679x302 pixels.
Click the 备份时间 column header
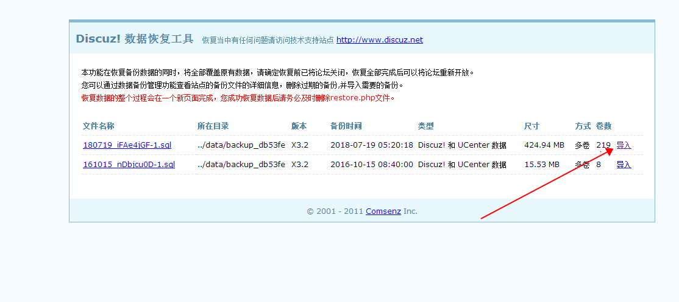346,126
